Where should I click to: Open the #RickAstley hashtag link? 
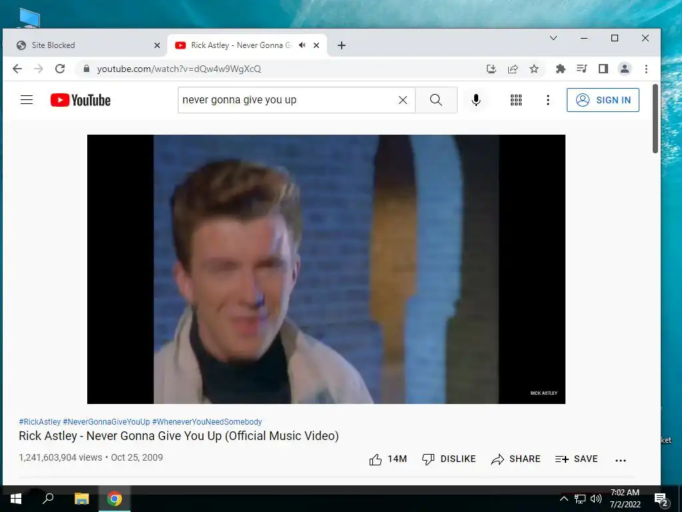point(39,422)
